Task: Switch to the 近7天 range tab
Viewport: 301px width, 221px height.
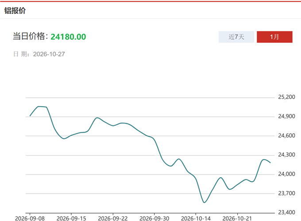Action: click(x=236, y=37)
